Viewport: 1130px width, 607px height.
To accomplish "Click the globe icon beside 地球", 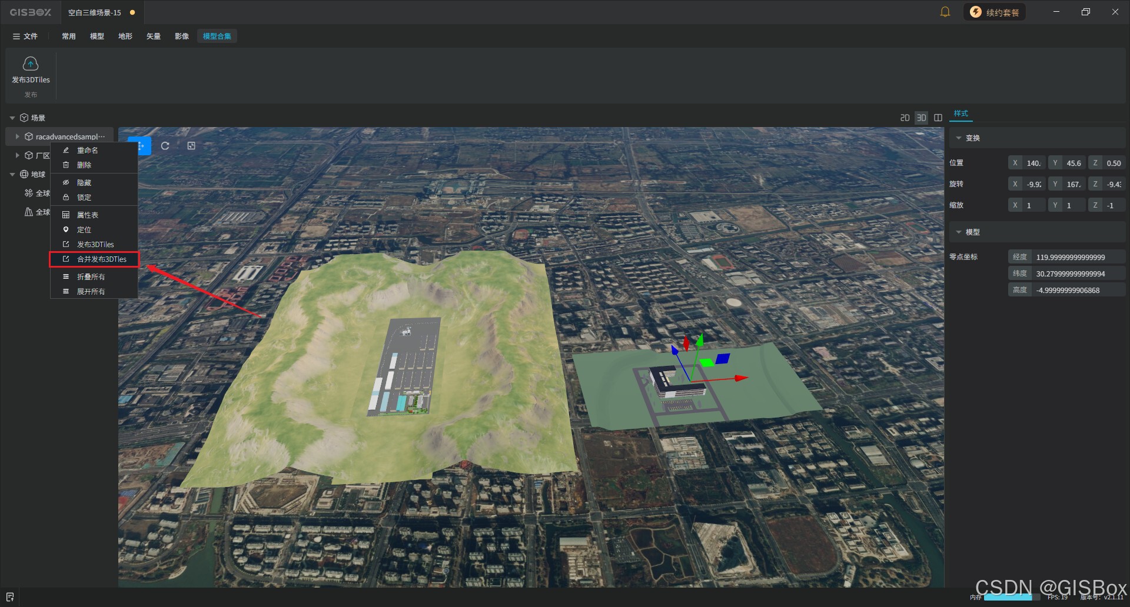I will coord(24,174).
